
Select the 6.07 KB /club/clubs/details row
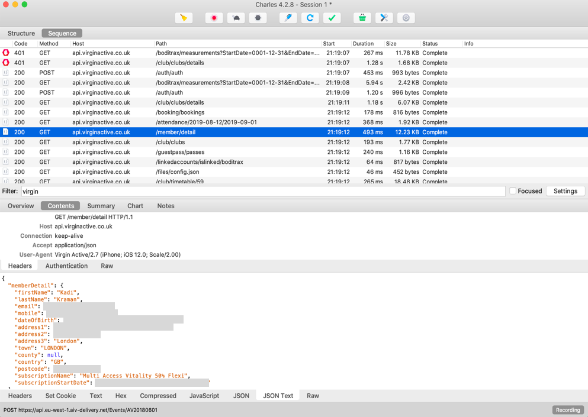tap(294, 102)
